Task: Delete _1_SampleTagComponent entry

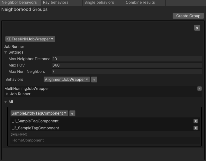Action: coord(196,121)
